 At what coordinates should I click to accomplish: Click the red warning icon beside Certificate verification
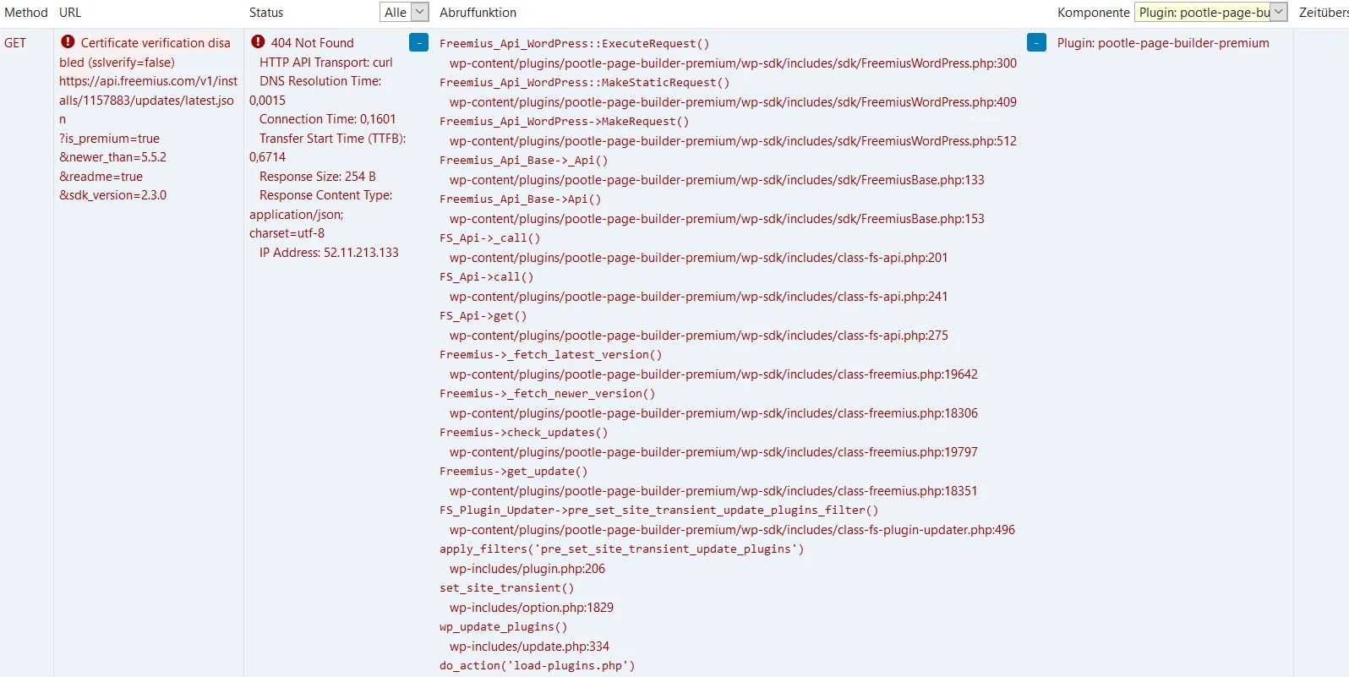tap(68, 41)
